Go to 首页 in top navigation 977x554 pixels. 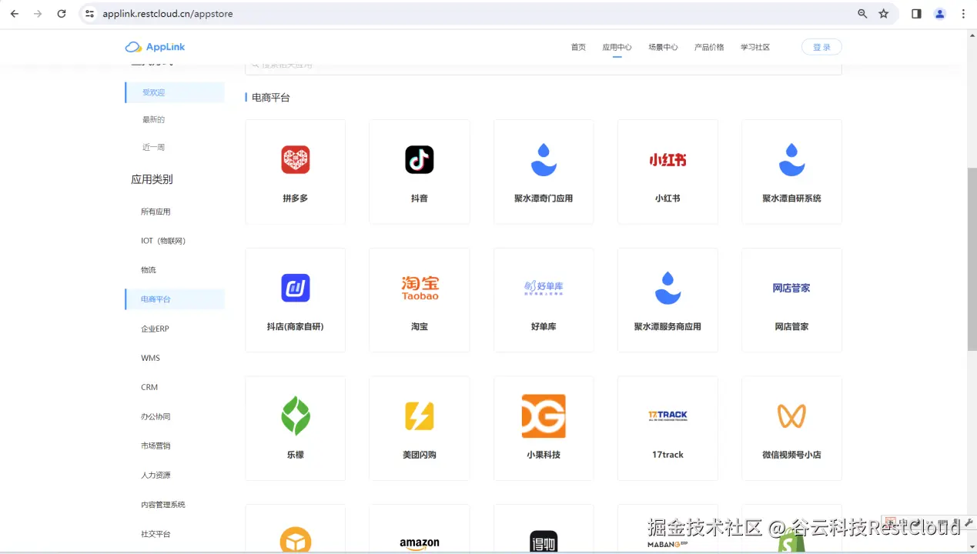click(578, 47)
